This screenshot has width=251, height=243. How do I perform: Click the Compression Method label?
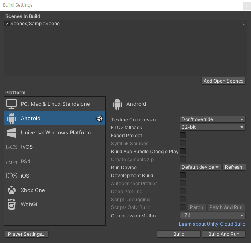134,216
